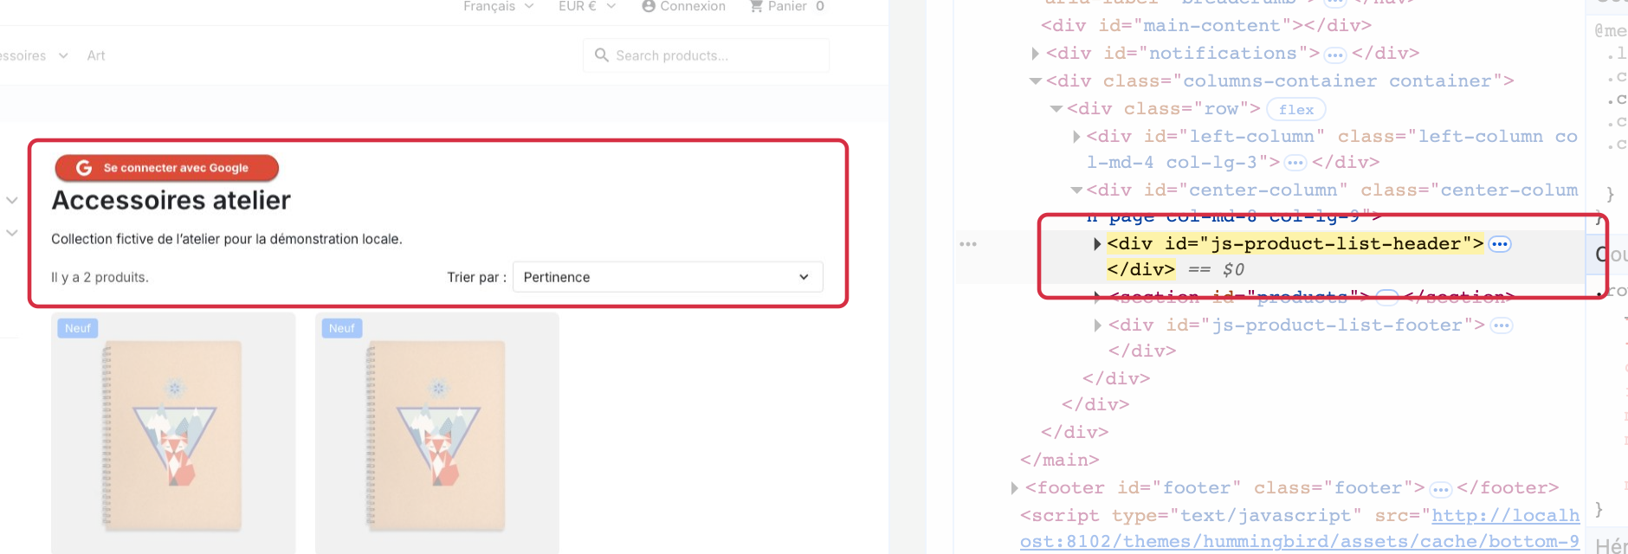This screenshot has width=1628, height=554.
Task: Focus the Search products field
Action: pyautogui.click(x=706, y=55)
